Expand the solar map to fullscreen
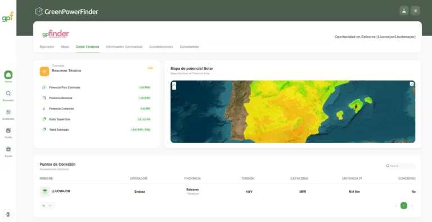 click(x=412, y=84)
